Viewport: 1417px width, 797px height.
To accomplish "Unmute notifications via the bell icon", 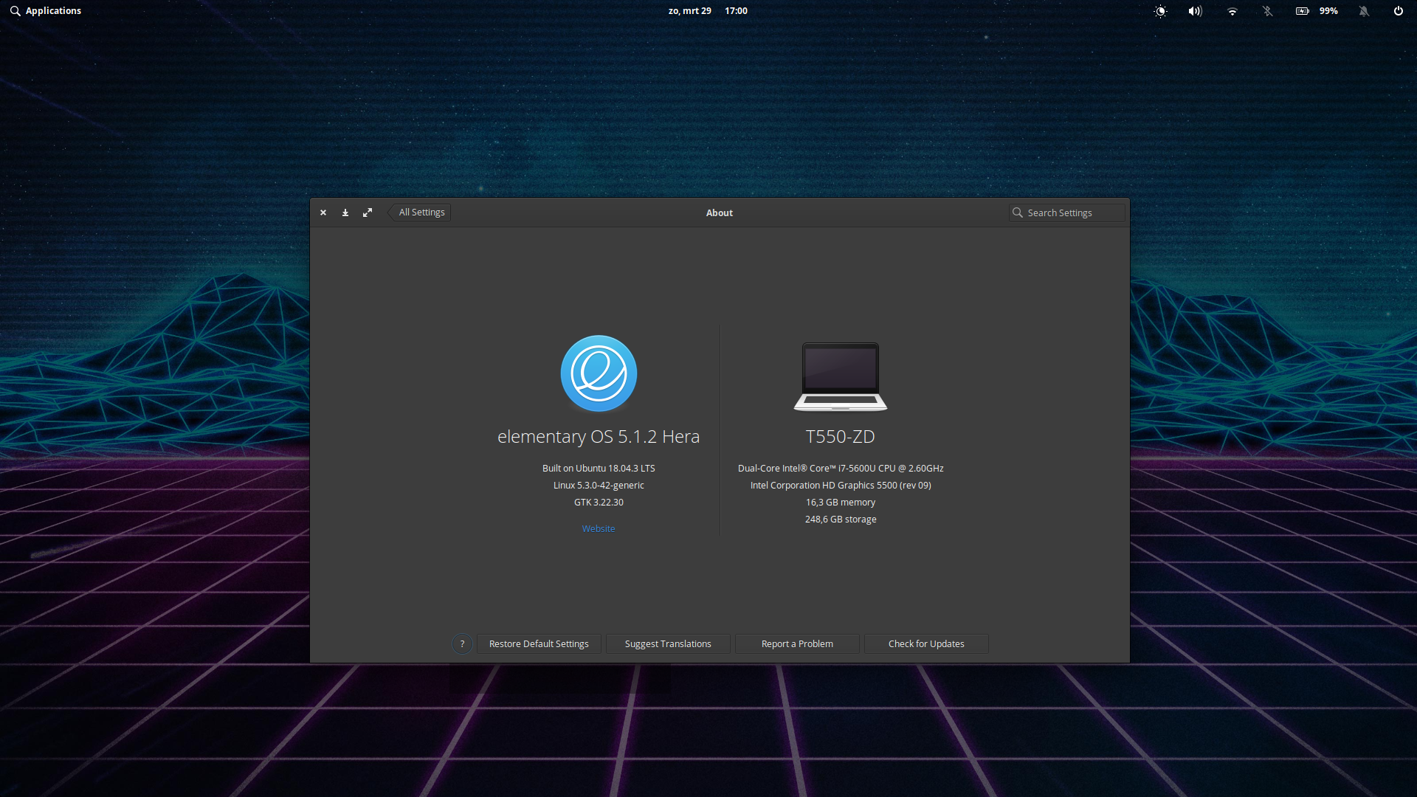I will tap(1365, 11).
